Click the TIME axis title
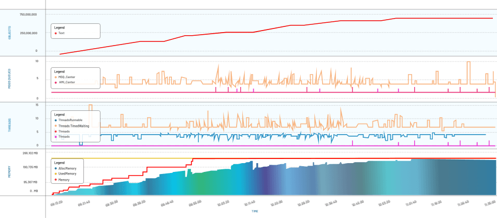This screenshot has width=497, height=218. pos(255,211)
